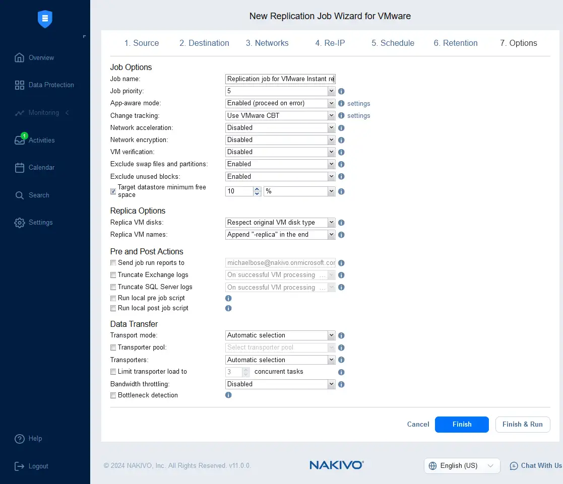Show info for App-aware mode

pos(341,103)
